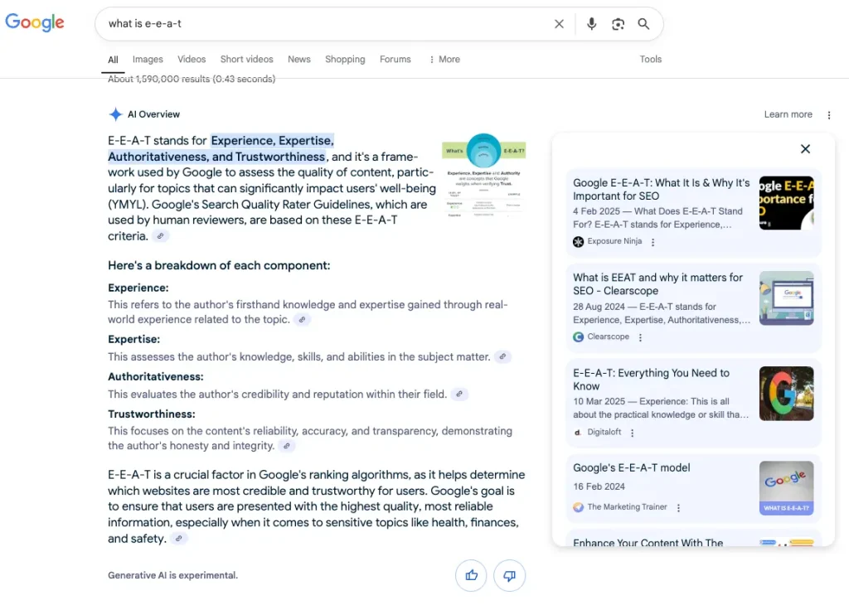The width and height of the screenshot is (849, 605).
Task: Click the Digitaloft favicon
Action: (x=578, y=432)
